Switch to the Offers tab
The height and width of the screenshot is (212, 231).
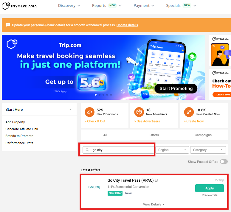tap(154, 135)
